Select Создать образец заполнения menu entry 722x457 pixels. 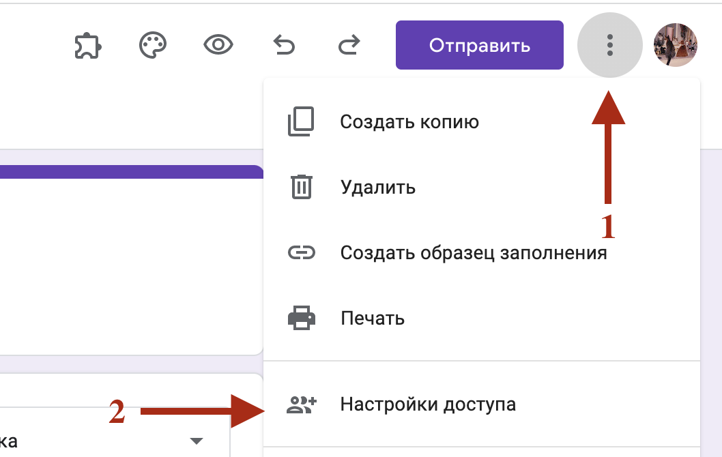click(473, 253)
